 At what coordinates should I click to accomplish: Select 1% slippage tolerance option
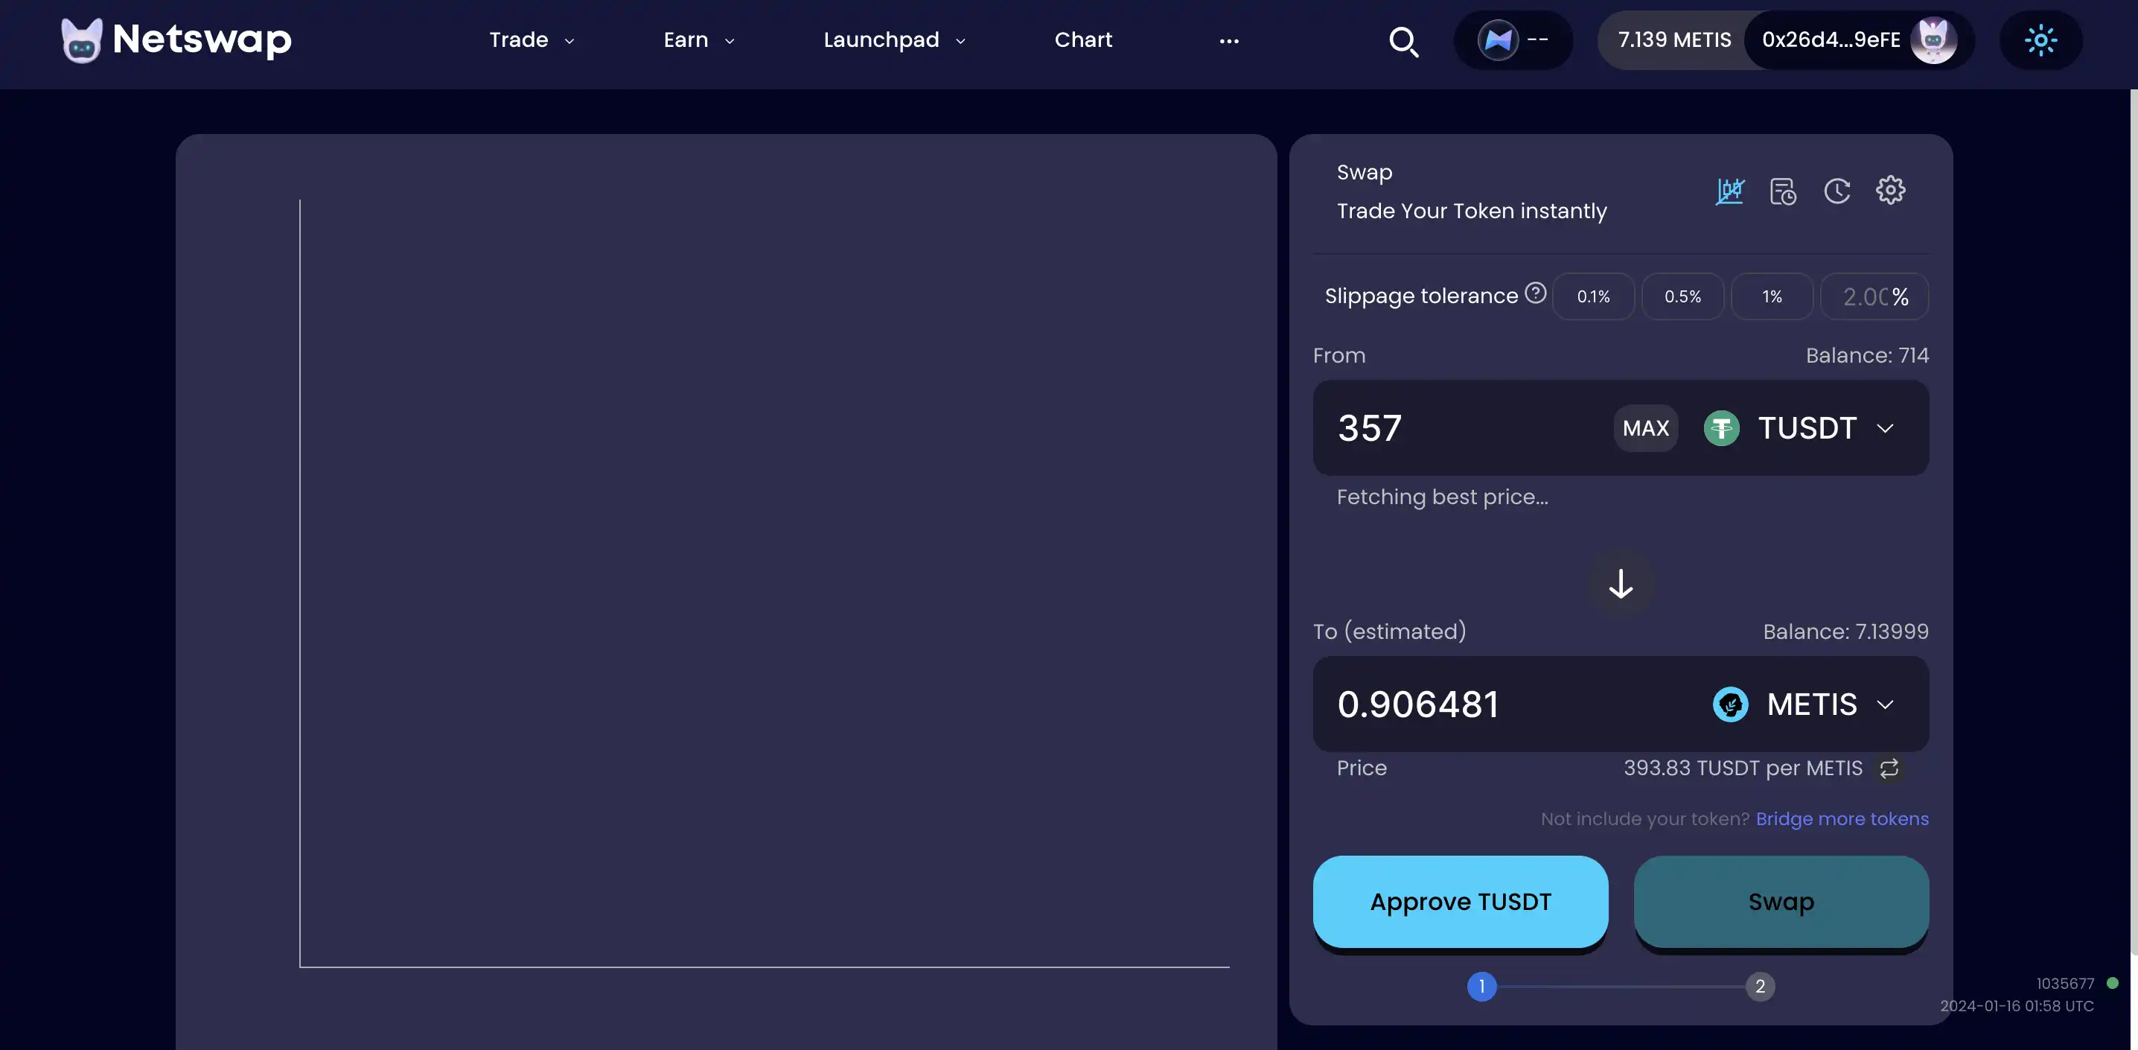(1771, 296)
